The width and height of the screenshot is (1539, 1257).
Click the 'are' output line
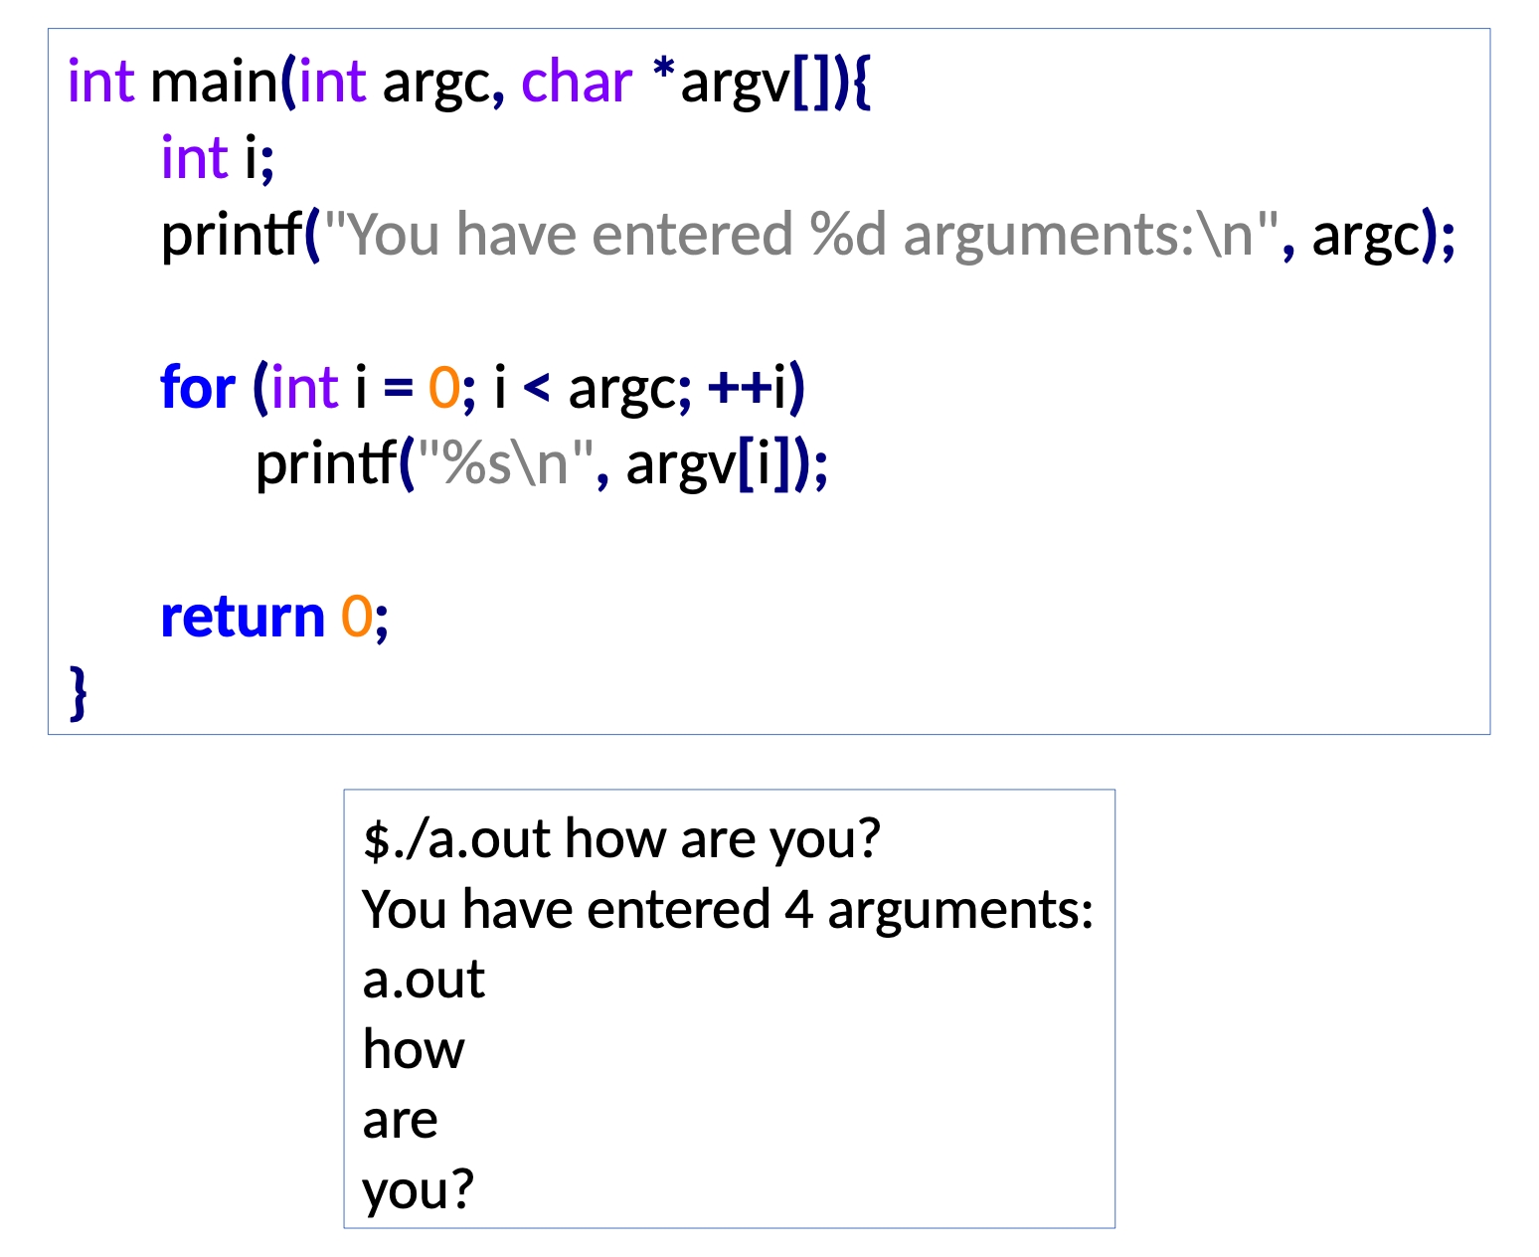click(400, 1120)
